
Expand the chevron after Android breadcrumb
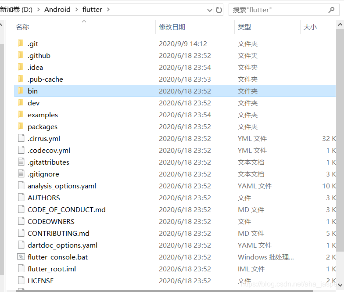click(76, 10)
